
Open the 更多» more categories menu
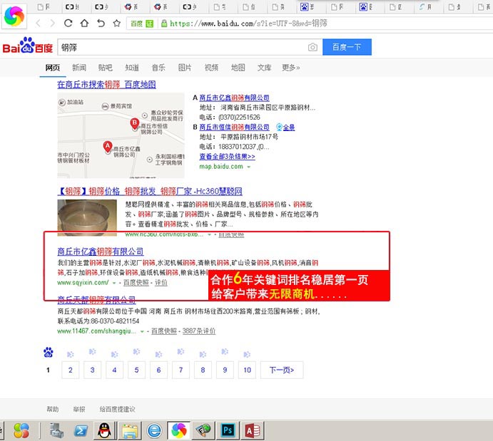(x=291, y=68)
